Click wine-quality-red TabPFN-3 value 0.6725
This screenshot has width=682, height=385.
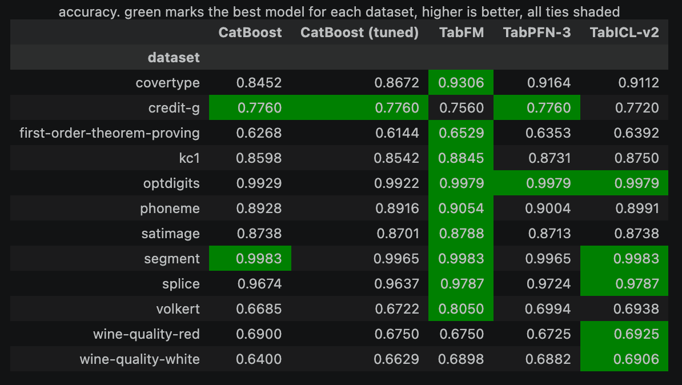click(x=548, y=334)
